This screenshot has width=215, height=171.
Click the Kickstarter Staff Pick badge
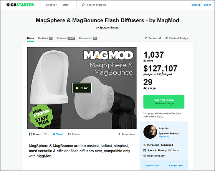(x=41, y=116)
